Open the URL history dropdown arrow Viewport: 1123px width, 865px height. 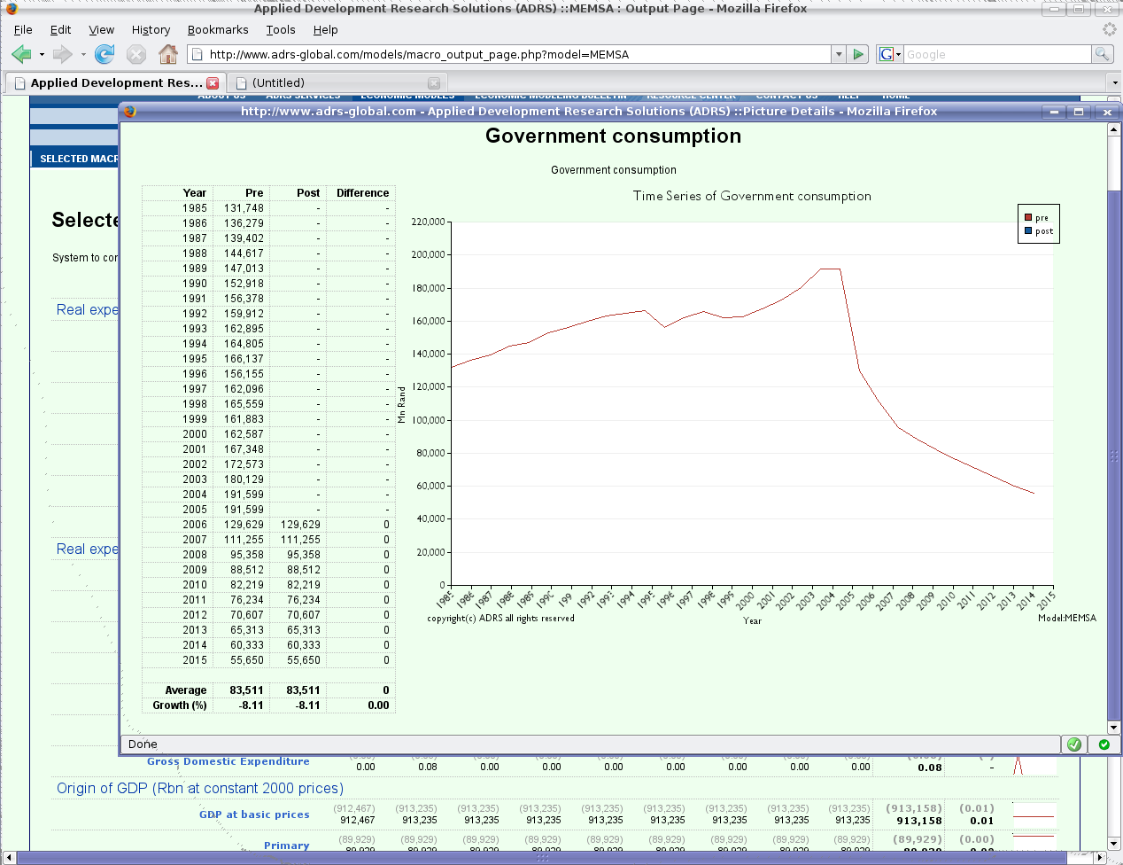click(838, 55)
